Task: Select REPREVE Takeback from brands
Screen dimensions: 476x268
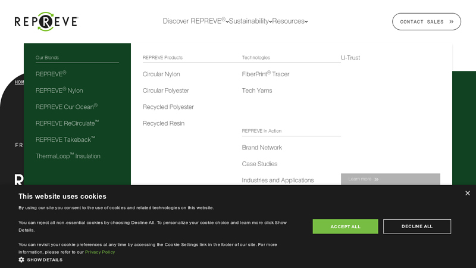Action: [65, 139]
